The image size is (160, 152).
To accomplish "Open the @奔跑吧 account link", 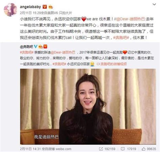I will click(26, 47).
